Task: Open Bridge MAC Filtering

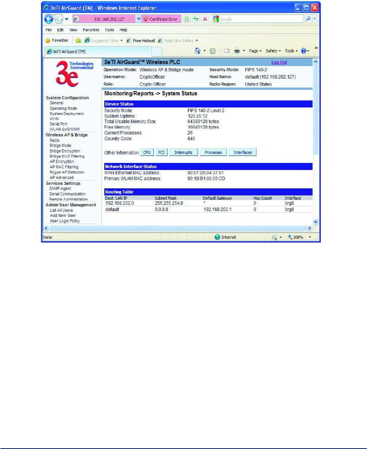Action: (x=67, y=156)
